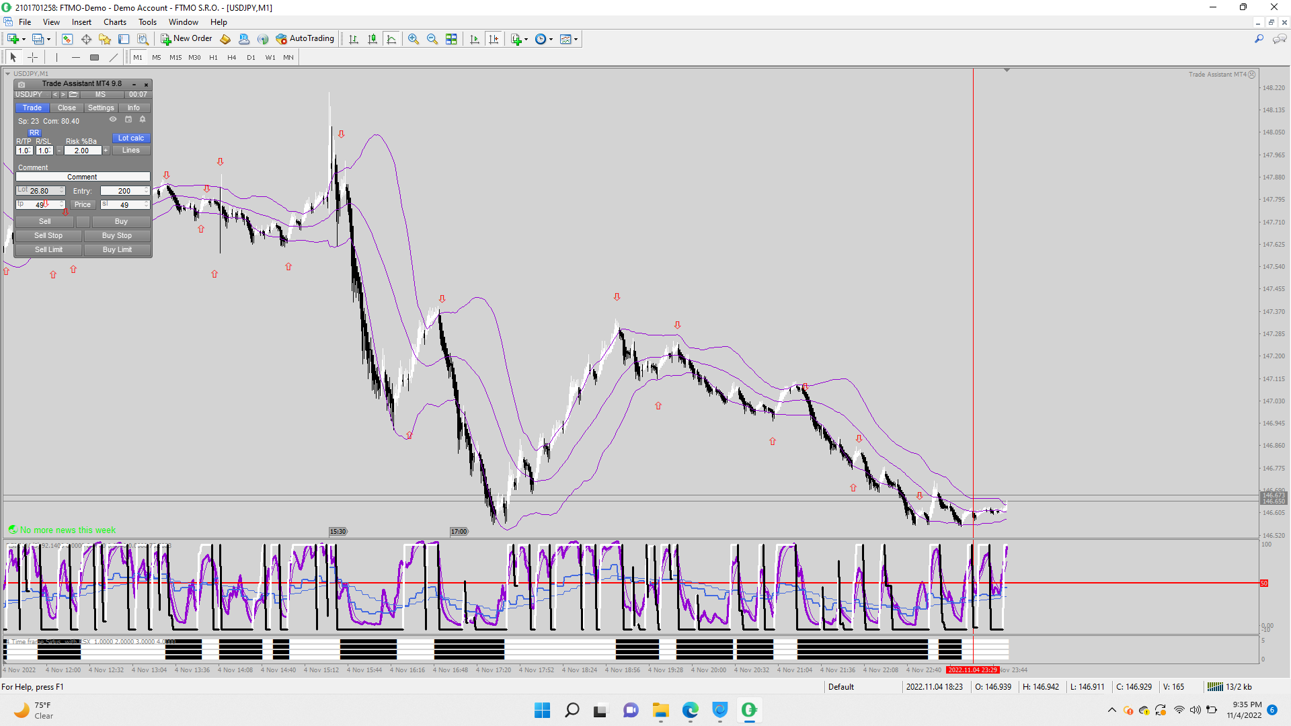1291x726 pixels.
Task: Click the screenshot camera icon in Trade Assistant
Action: [x=22, y=84]
